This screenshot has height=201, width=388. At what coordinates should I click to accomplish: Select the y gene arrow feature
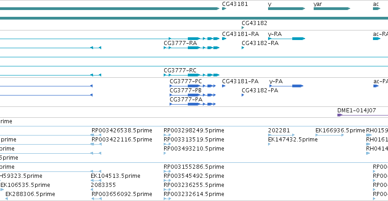tap(286, 9)
